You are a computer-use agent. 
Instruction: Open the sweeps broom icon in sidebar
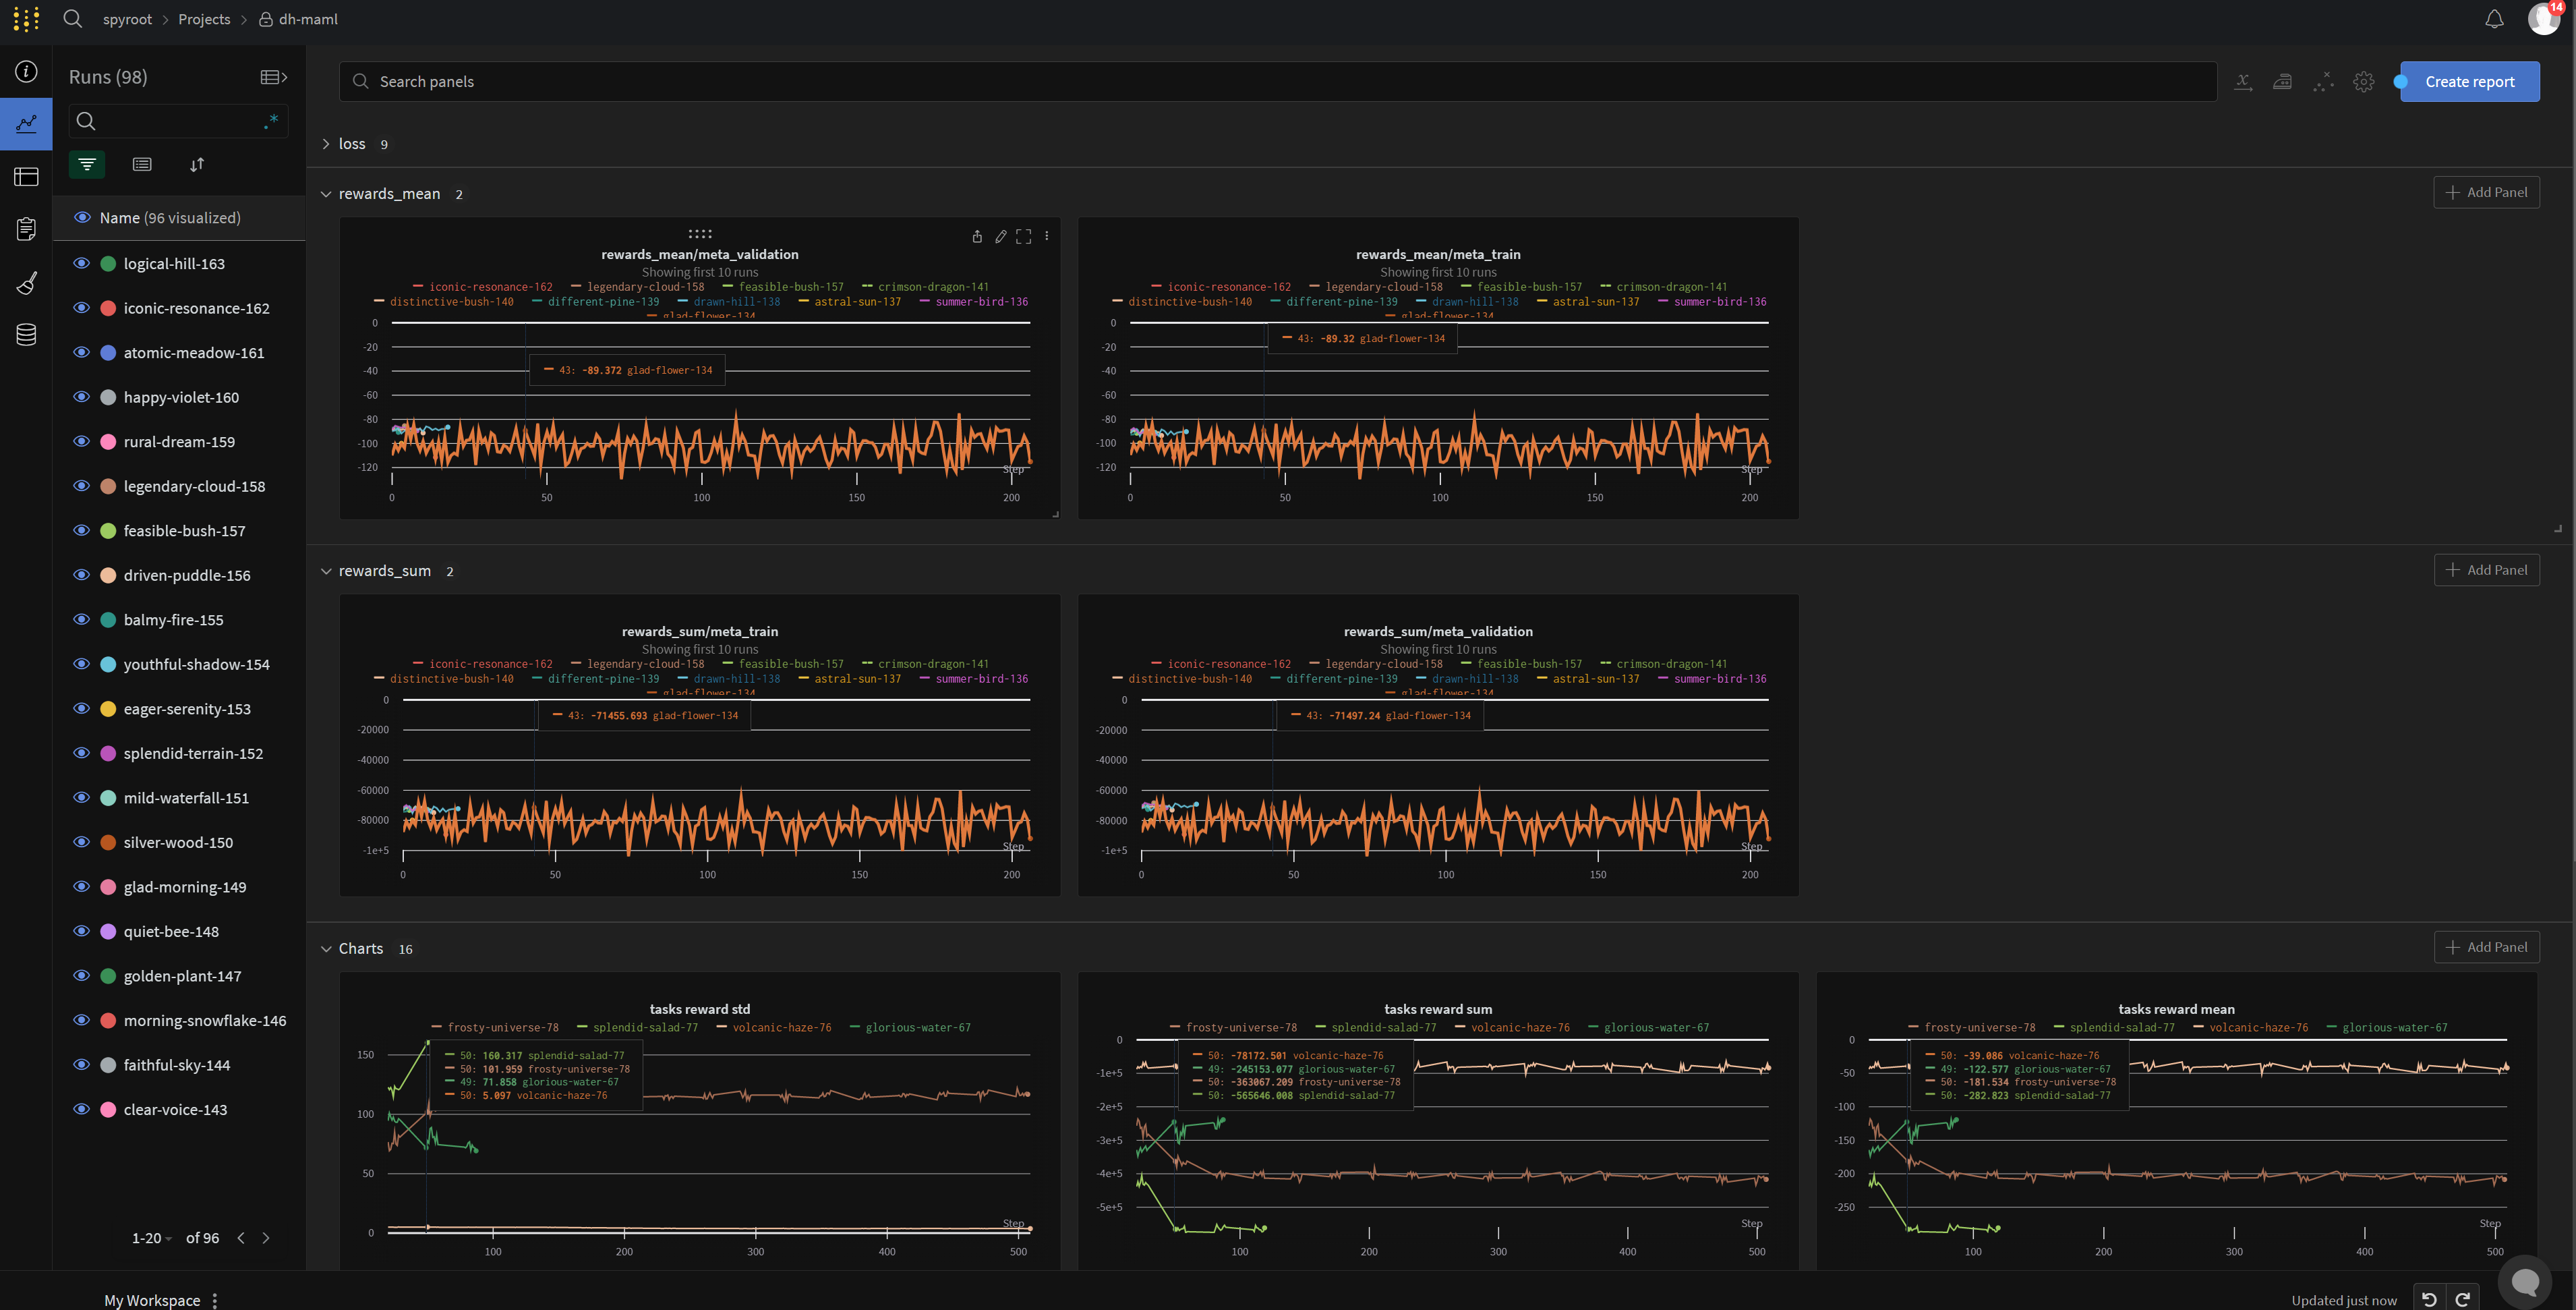(26, 283)
